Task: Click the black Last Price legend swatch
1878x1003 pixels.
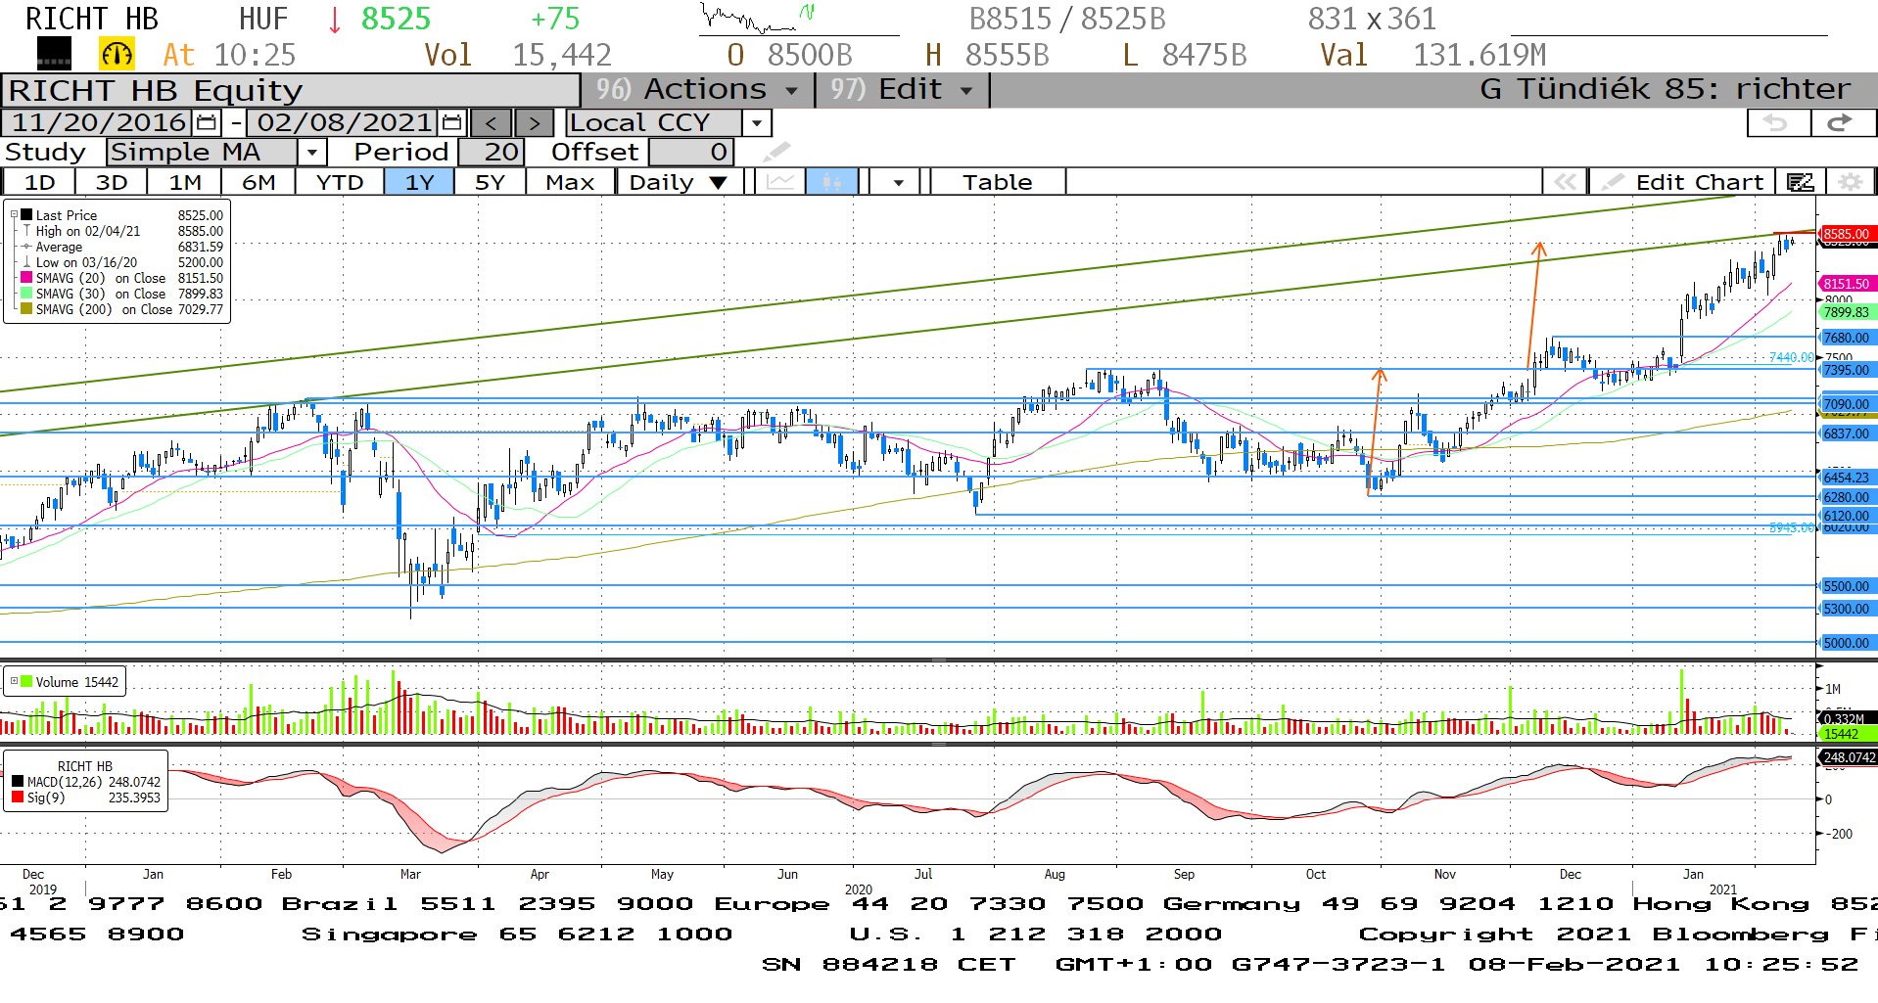Action: 26,214
